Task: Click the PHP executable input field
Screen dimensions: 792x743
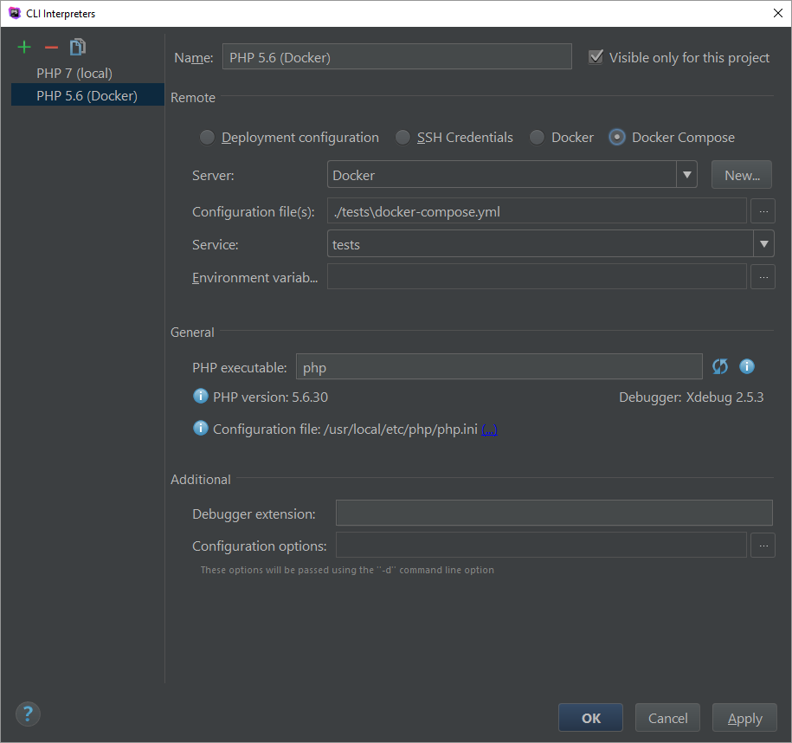Action: pos(499,367)
